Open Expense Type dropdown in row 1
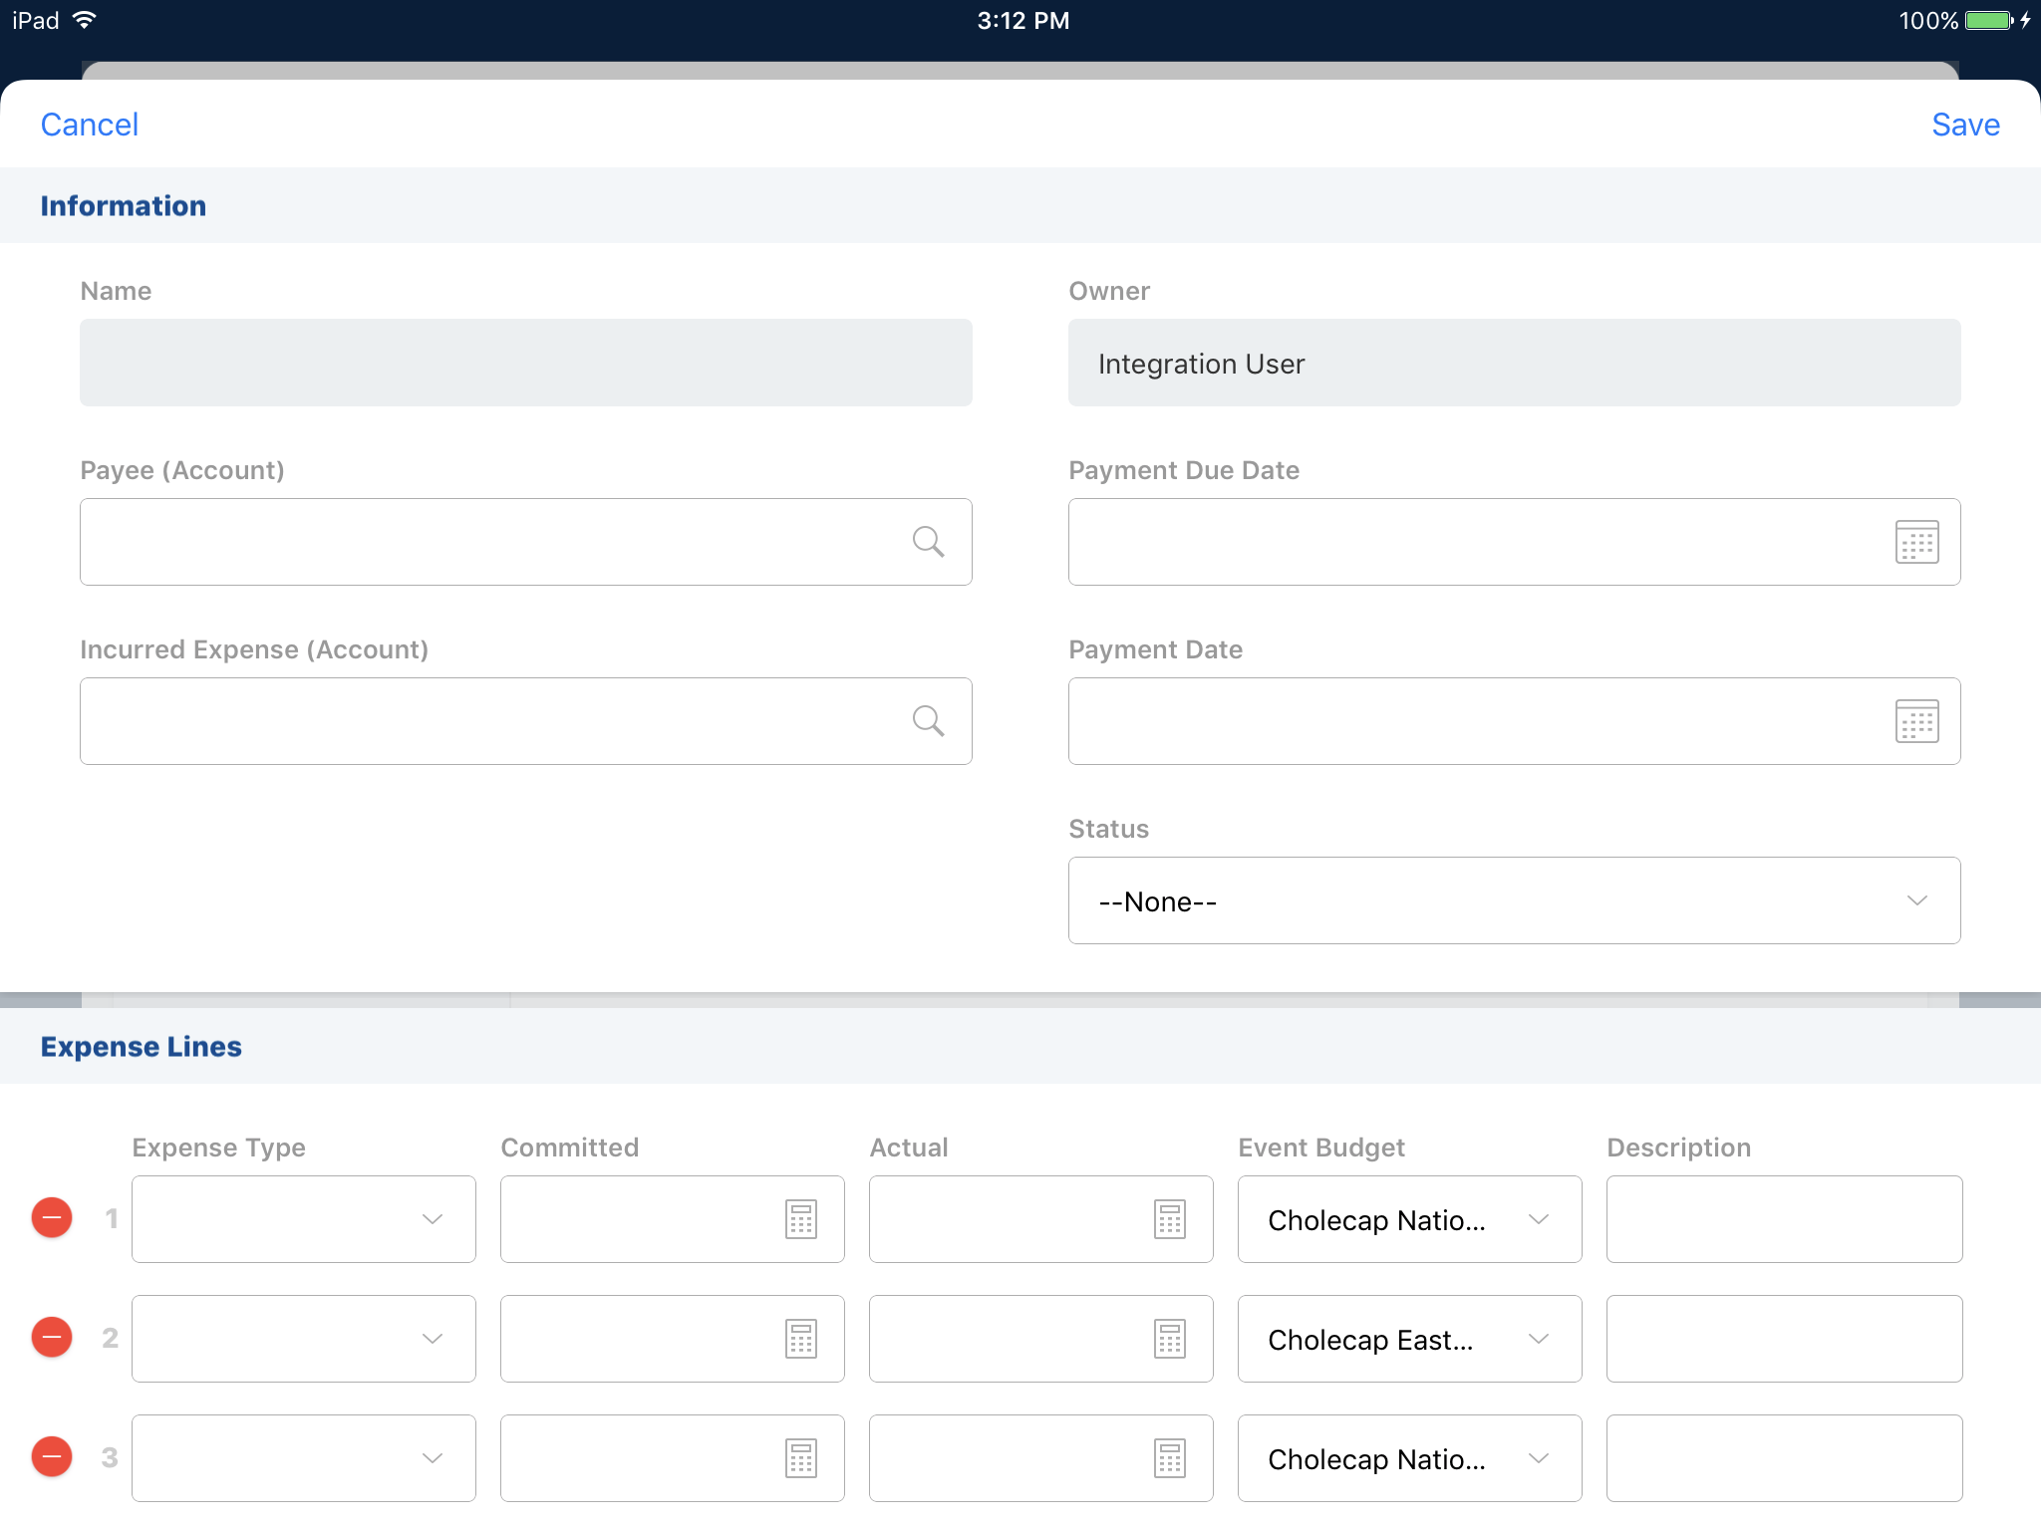 pyautogui.click(x=303, y=1219)
